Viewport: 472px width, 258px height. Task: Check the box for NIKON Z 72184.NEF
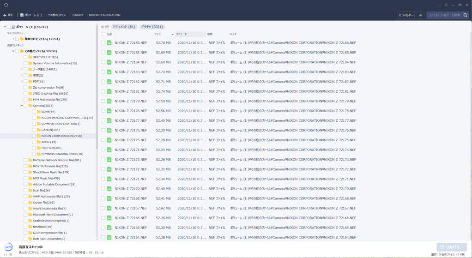coord(103,62)
